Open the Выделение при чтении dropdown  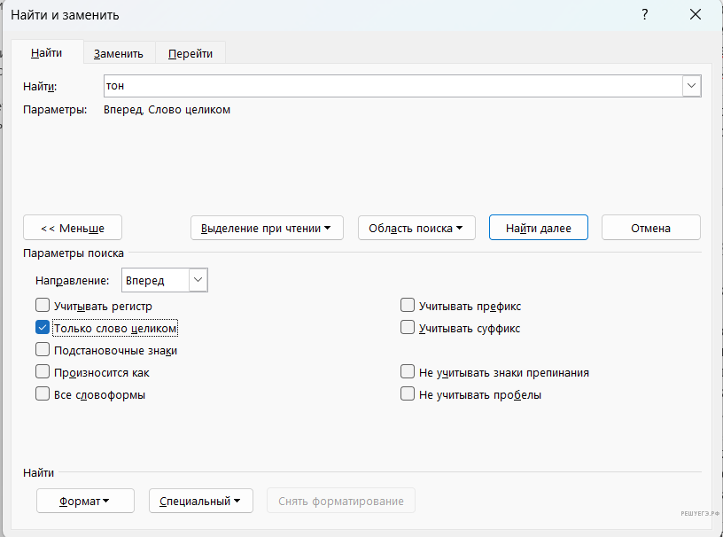267,228
